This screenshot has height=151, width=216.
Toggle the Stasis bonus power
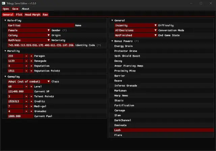click(164, 100)
